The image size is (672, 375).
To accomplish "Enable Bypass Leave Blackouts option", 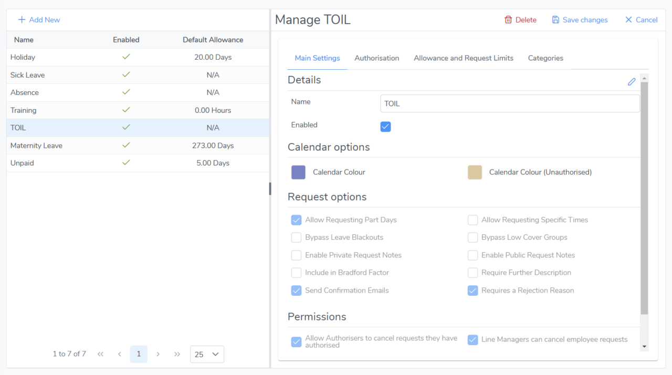I will pyautogui.click(x=296, y=238).
